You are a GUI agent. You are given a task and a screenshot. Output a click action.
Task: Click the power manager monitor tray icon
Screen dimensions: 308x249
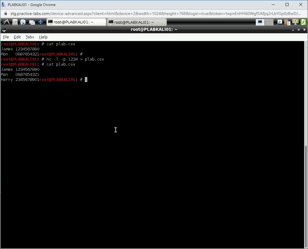295,22
